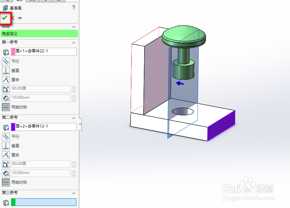This screenshot has height=208, width=290.
Task: Increase first reference distance with up arrow
Action: pyautogui.click(x=74, y=96)
